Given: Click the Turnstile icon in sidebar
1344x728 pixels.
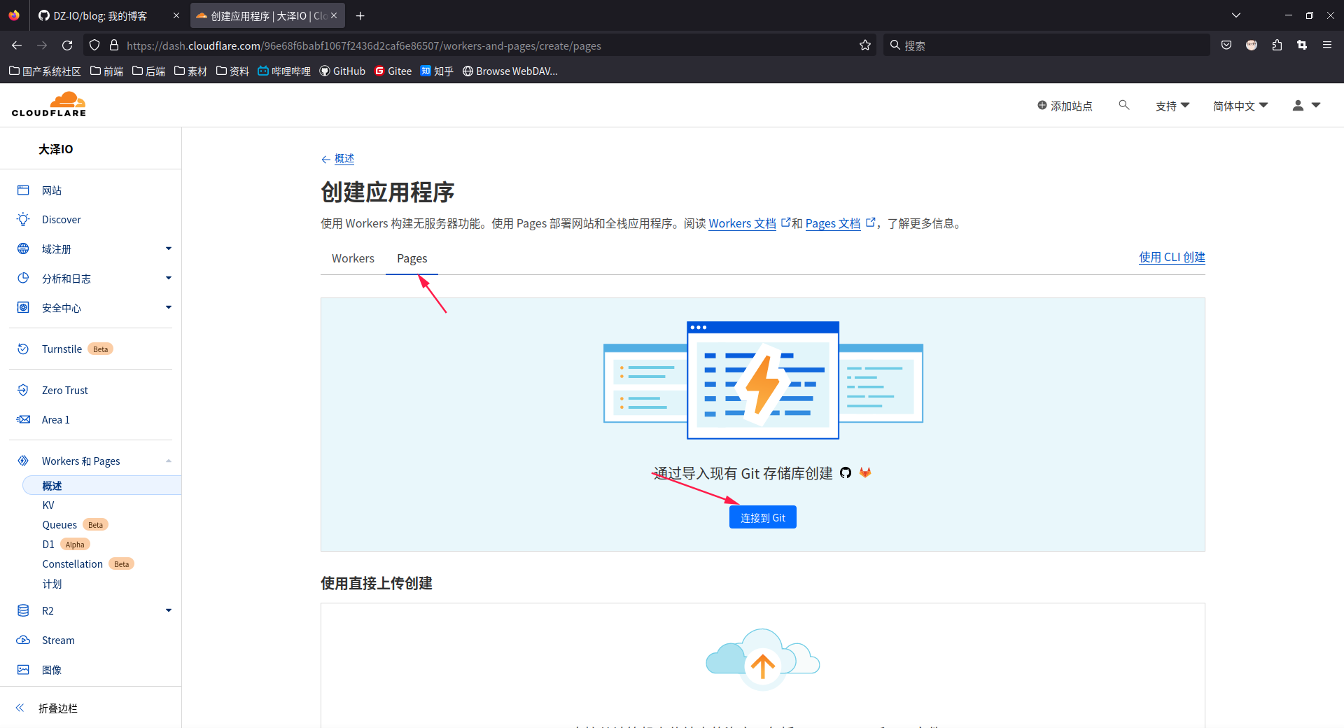Looking at the screenshot, I should (x=23, y=349).
